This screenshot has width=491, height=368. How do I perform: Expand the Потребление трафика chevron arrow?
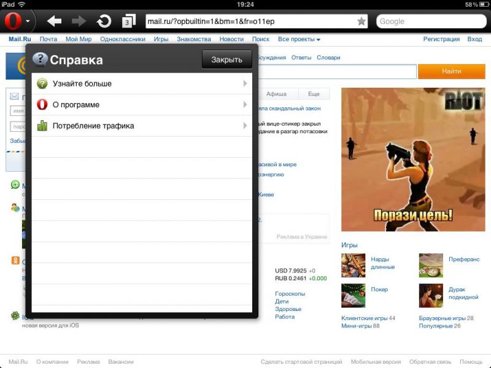coord(245,126)
